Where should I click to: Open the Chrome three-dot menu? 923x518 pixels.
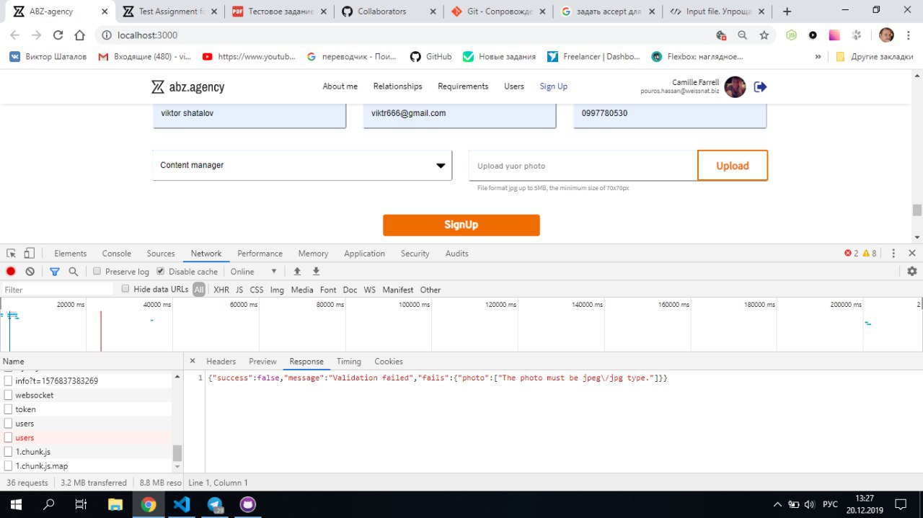(909, 35)
